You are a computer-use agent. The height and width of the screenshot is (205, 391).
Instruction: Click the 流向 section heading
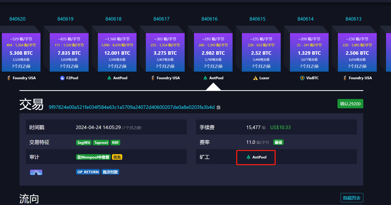click(29, 199)
